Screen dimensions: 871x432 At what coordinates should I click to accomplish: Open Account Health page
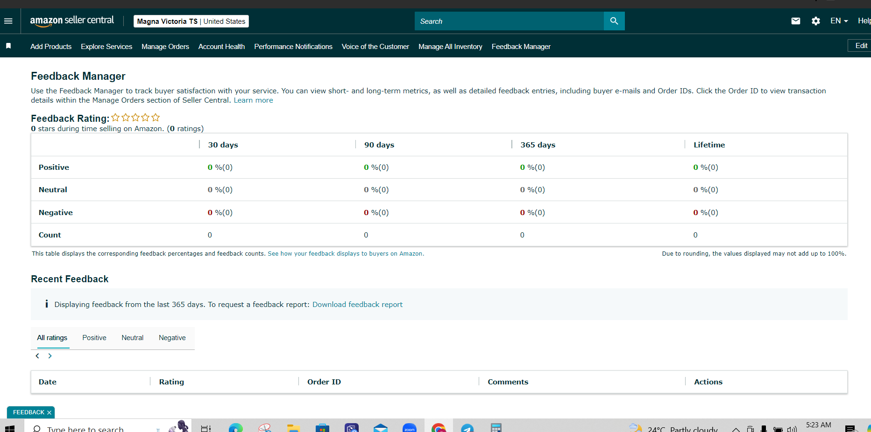click(221, 47)
